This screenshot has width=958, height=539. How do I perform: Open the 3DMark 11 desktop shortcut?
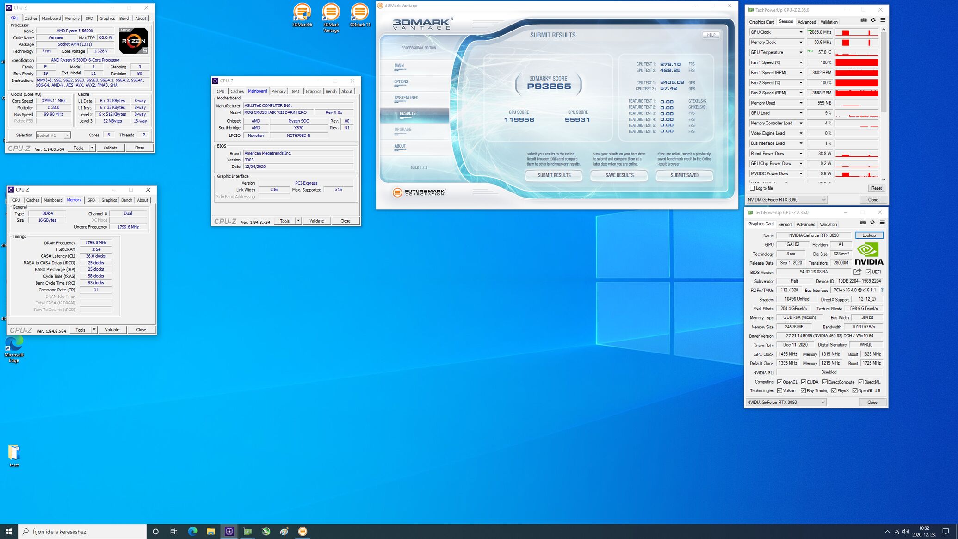point(359,15)
